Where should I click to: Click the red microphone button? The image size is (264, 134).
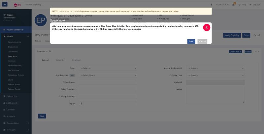tap(206, 28)
